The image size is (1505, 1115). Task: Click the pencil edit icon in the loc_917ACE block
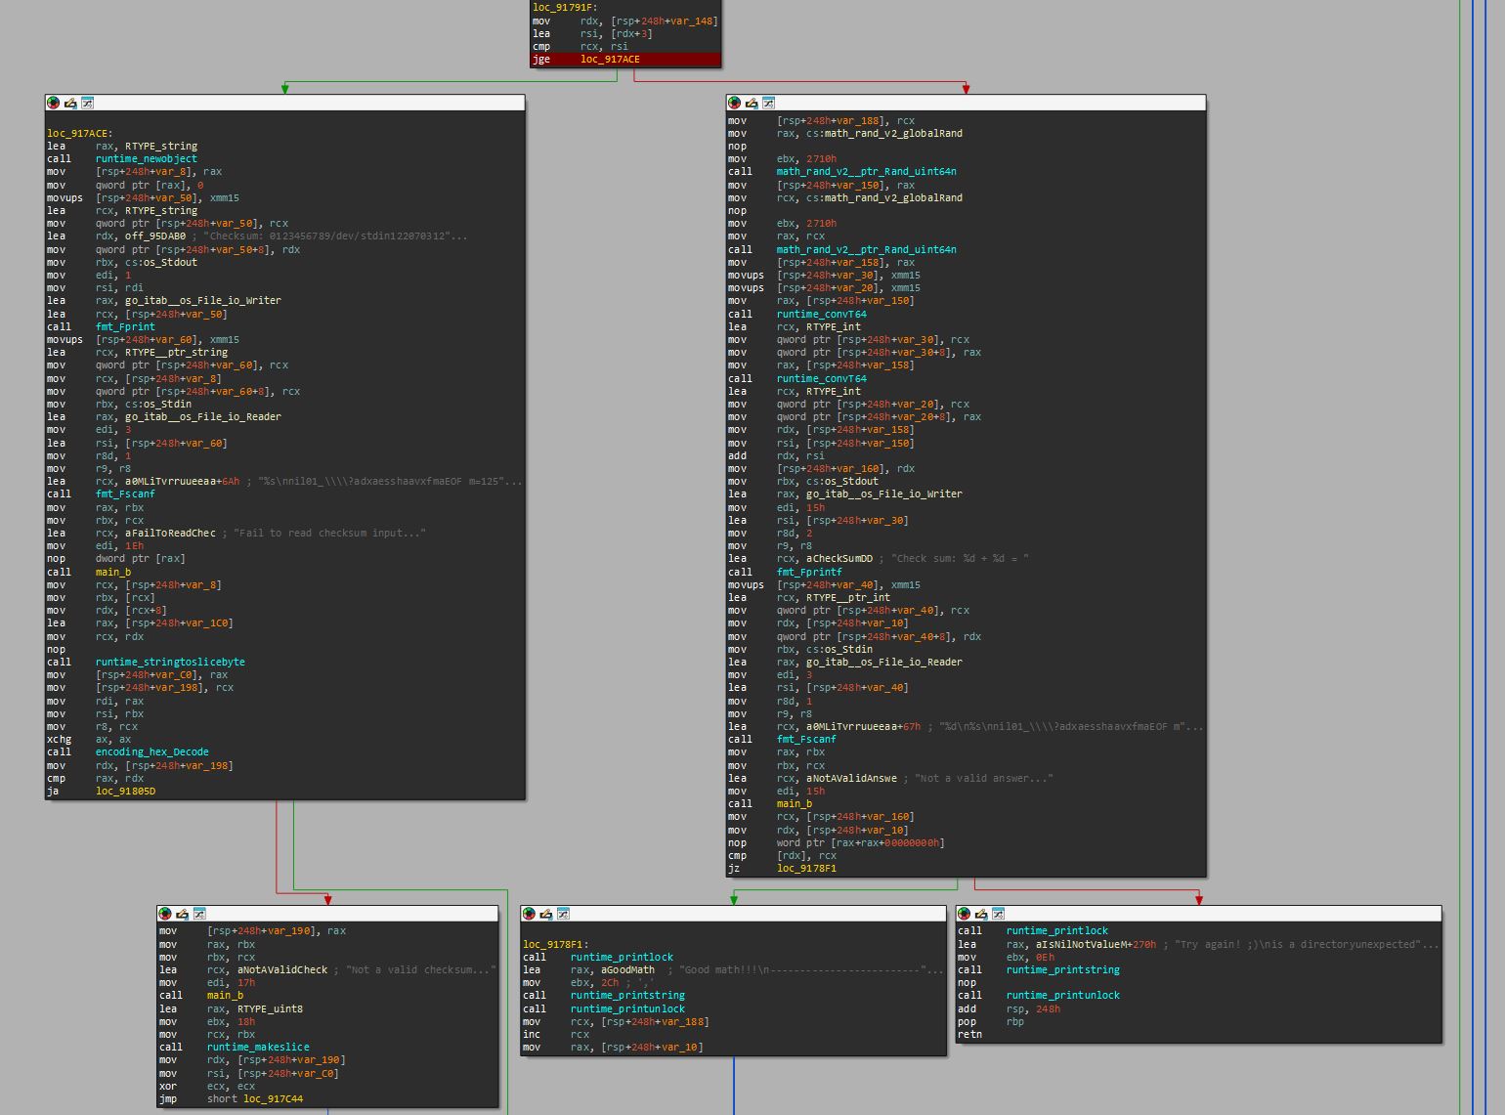[x=70, y=103]
